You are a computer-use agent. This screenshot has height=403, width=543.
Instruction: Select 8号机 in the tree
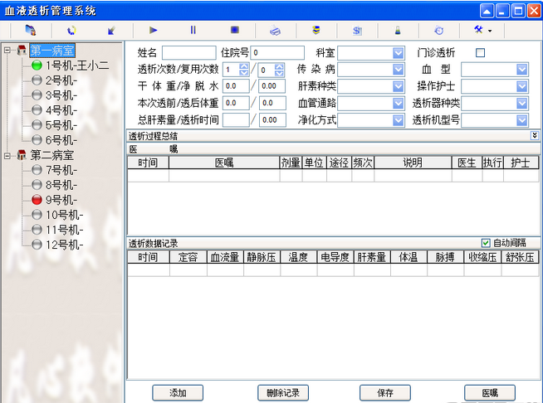pos(61,185)
